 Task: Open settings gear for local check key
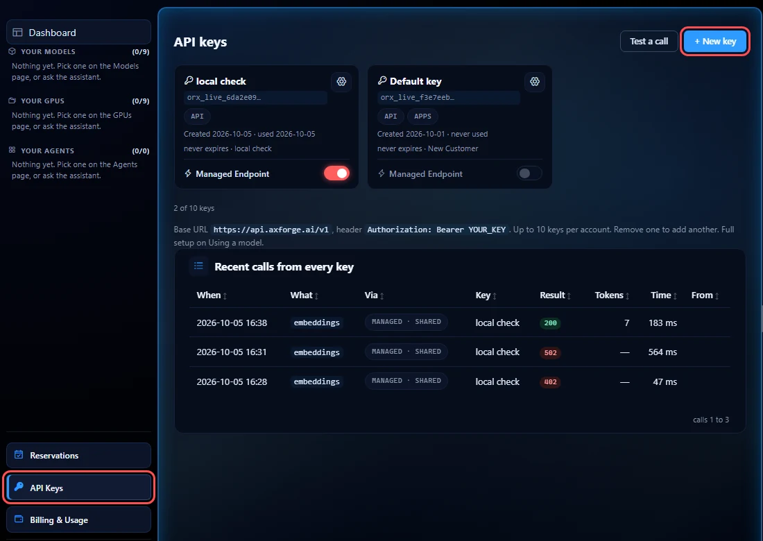[341, 81]
